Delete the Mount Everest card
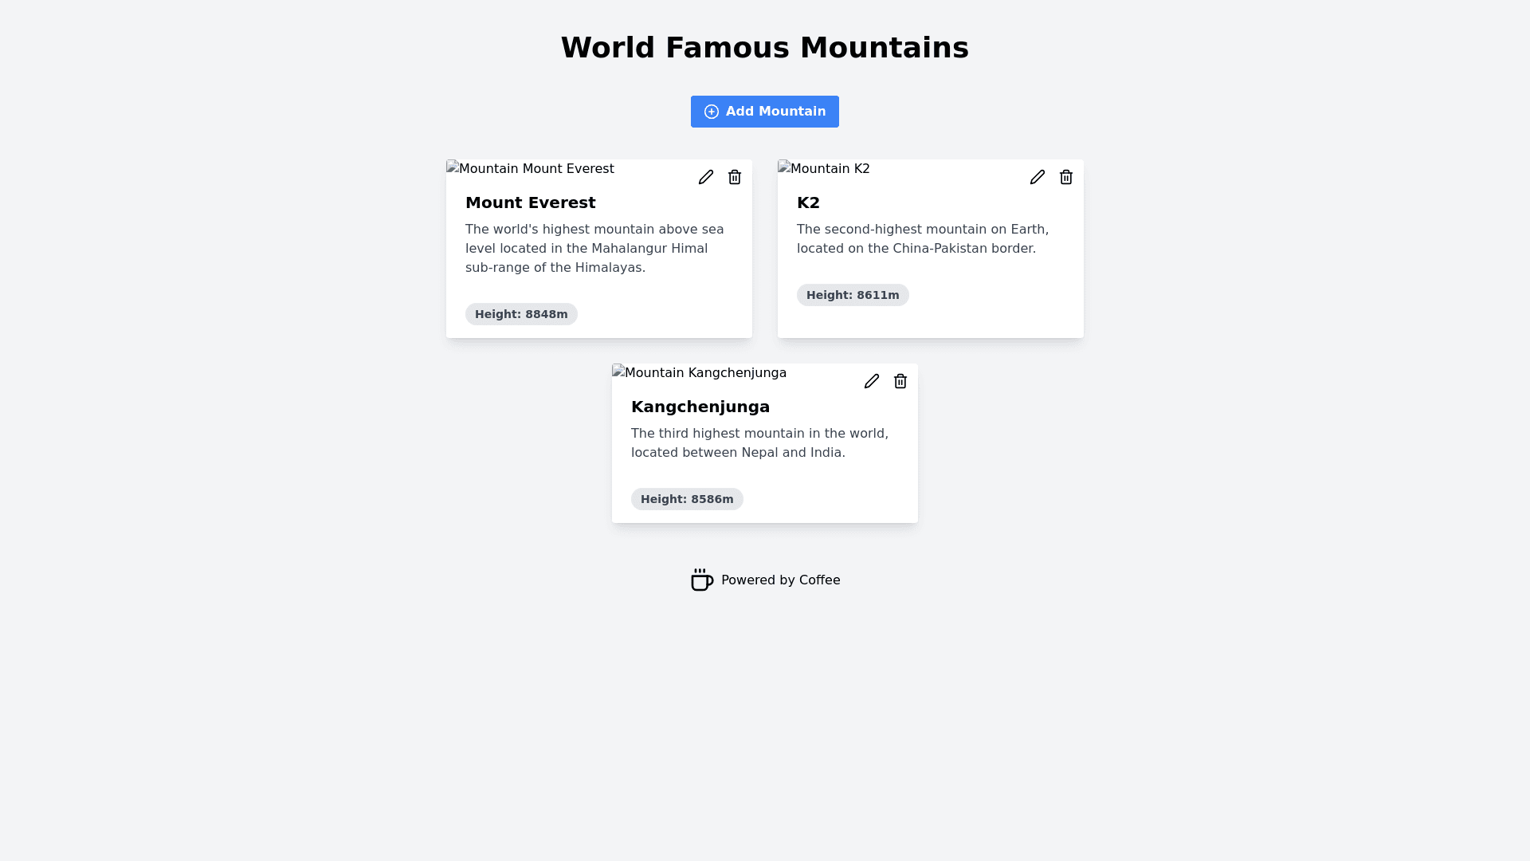The image size is (1530, 861). point(735,177)
